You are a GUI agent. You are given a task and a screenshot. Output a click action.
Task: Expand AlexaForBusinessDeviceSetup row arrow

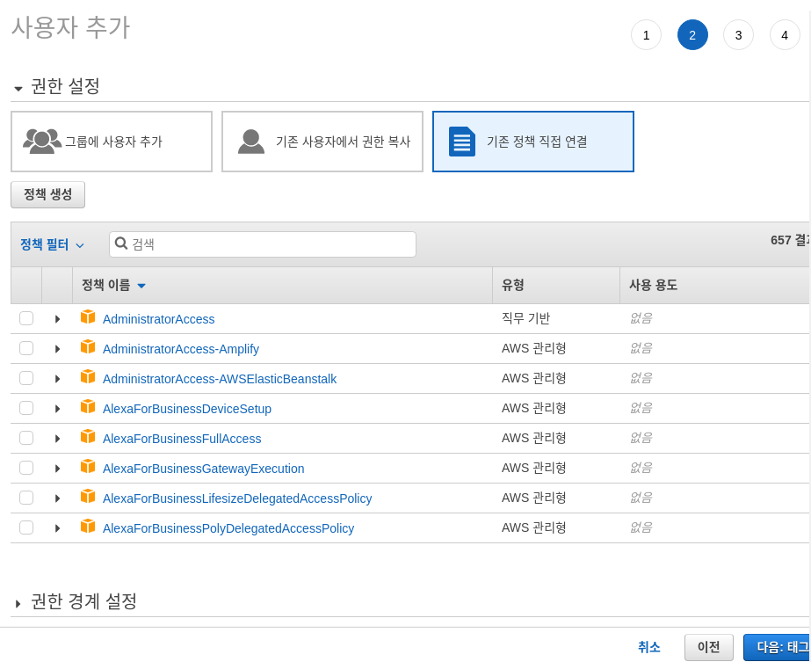(57, 409)
